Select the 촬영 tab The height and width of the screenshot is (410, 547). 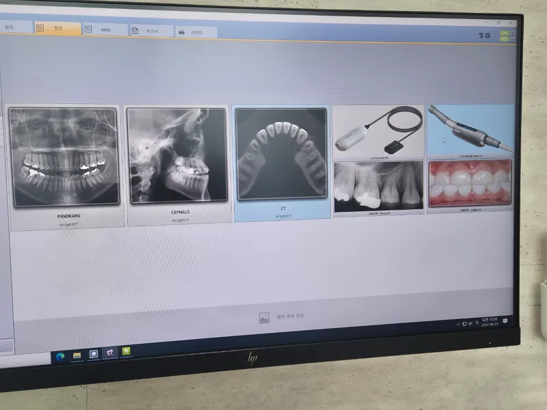pyautogui.click(x=58, y=28)
